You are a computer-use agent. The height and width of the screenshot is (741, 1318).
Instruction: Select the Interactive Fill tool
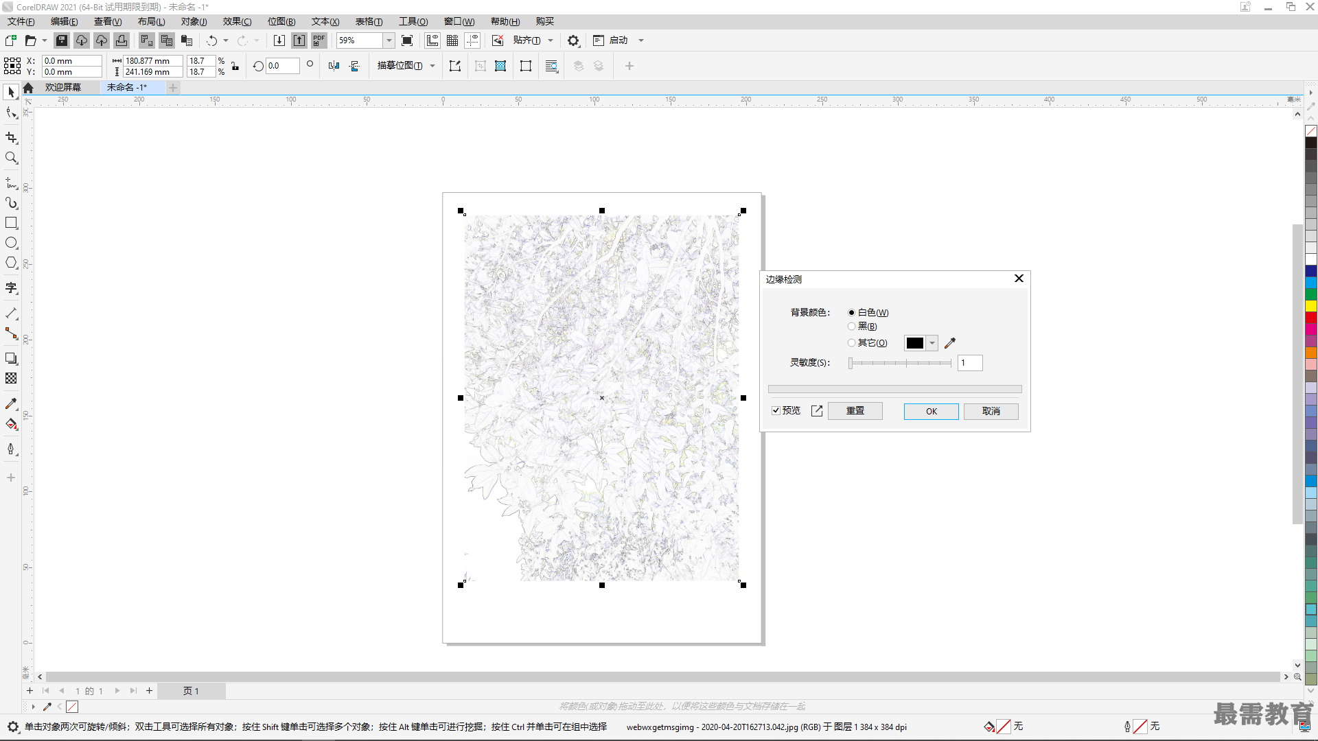click(x=11, y=424)
